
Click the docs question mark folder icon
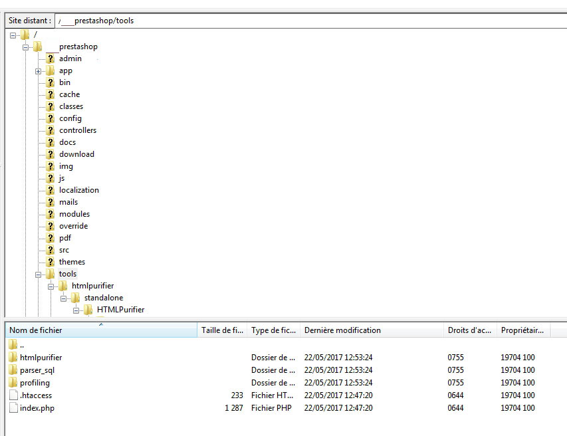pos(51,142)
